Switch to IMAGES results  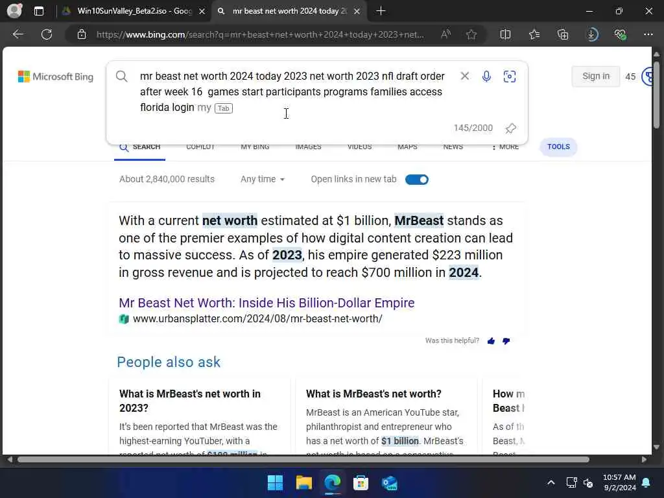pos(308,147)
